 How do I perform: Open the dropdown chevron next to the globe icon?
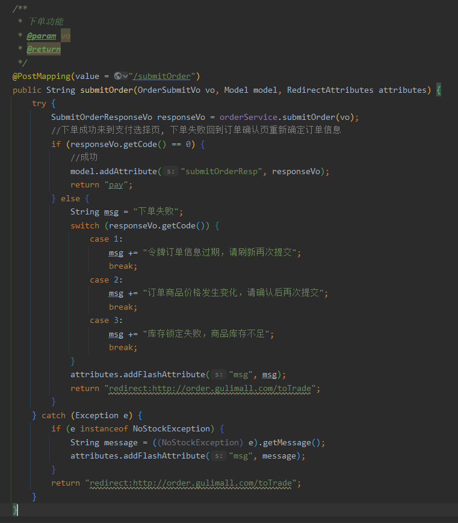pyautogui.click(x=125, y=77)
